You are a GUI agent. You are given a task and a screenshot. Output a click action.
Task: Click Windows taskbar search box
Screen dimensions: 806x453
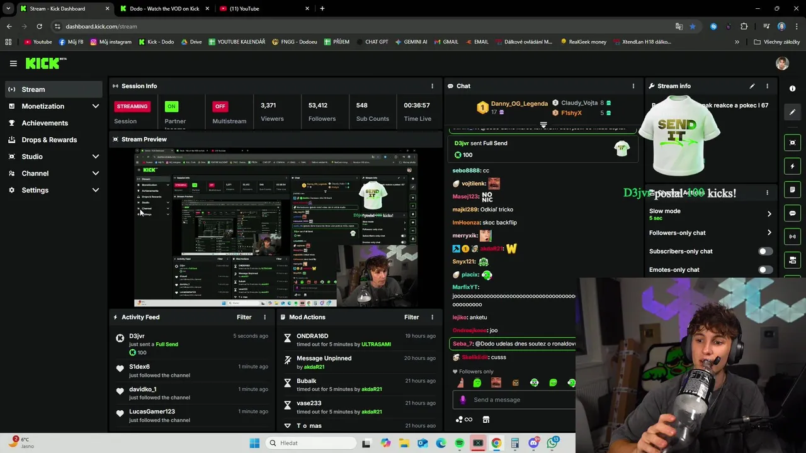point(310,443)
